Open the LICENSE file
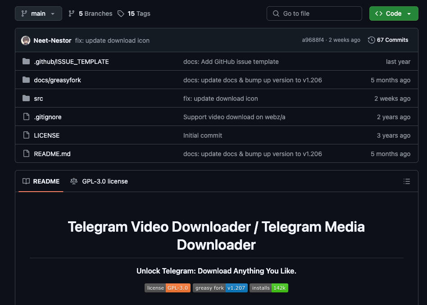Image resolution: width=427 pixels, height=305 pixels. tap(47, 135)
